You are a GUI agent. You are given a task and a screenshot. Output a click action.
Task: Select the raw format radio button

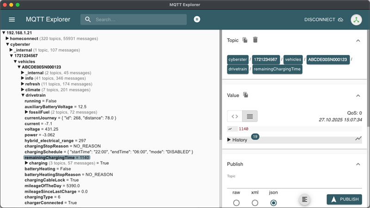coord(236,202)
